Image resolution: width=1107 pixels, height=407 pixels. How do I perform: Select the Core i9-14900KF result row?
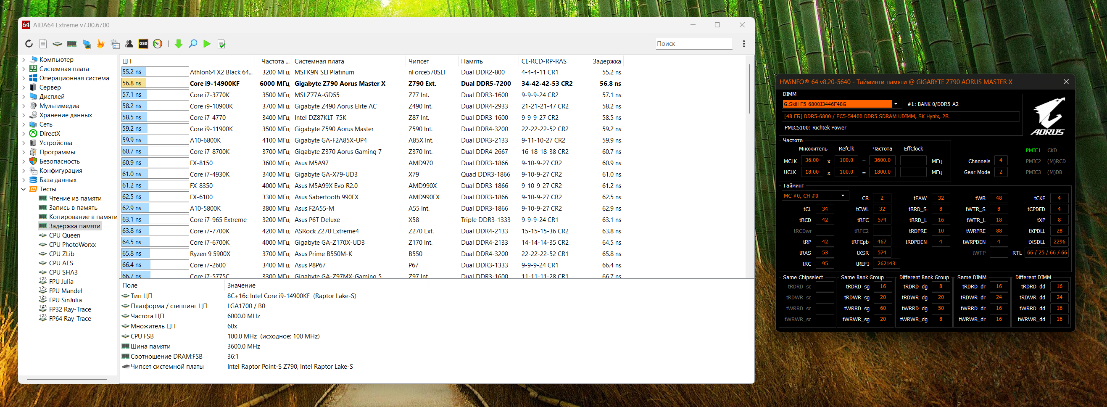(x=371, y=83)
